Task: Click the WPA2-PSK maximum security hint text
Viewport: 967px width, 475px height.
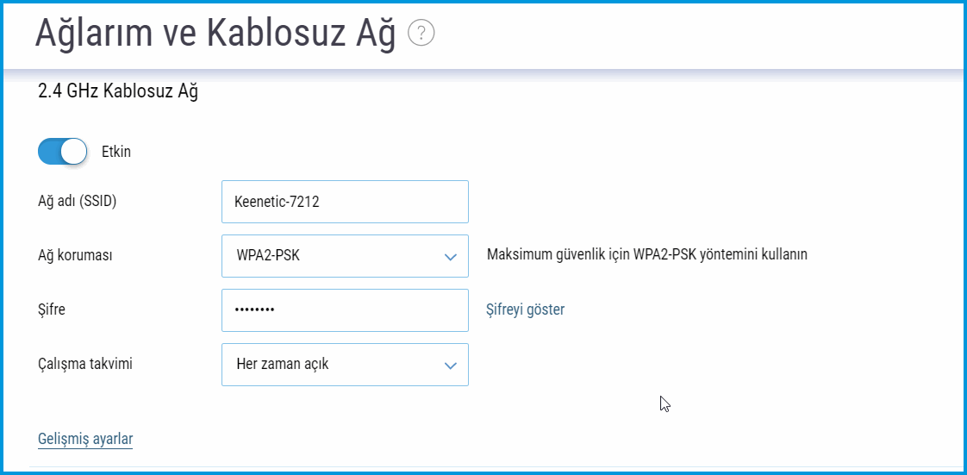Action: [646, 255]
